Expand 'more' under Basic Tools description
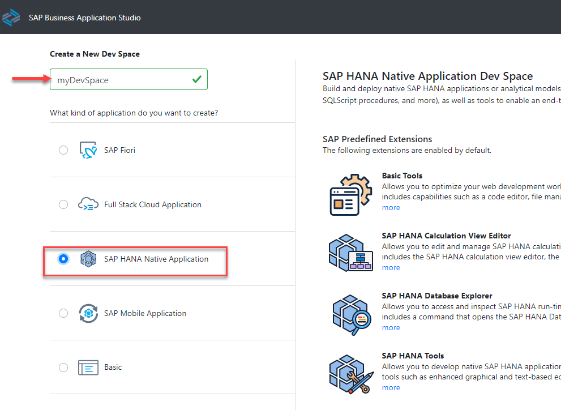561x410 pixels. click(391, 208)
